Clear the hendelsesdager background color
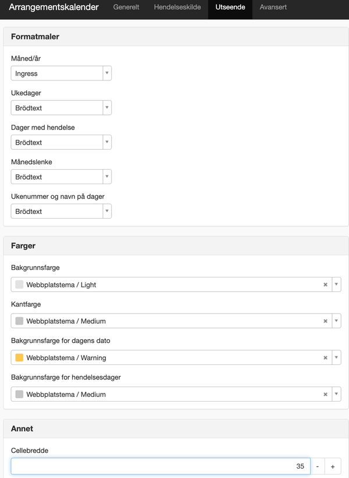 [x=325, y=394]
